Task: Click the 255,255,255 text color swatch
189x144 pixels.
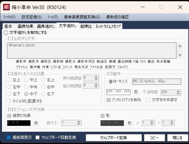Action: (x=118, y=92)
